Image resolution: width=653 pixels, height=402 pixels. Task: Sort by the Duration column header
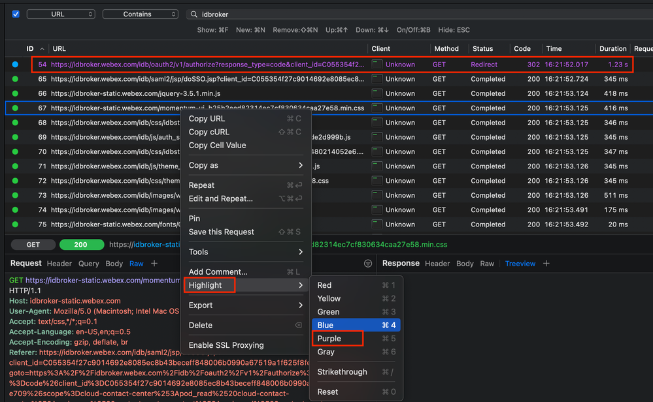(612, 49)
